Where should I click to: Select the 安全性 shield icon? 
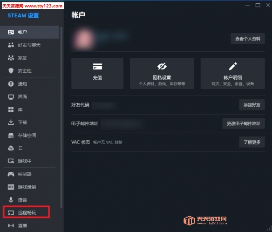click(x=11, y=71)
